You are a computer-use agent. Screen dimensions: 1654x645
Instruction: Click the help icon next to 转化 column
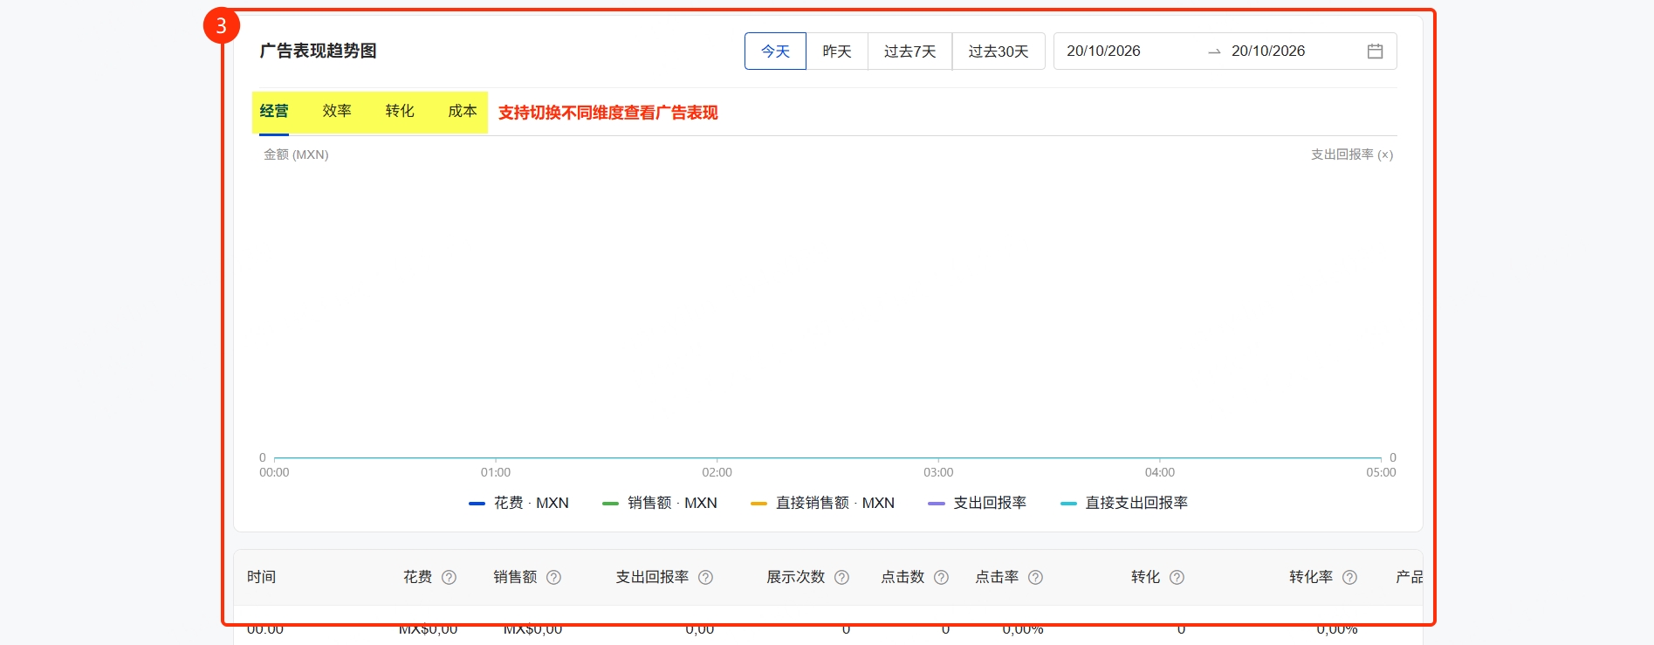pos(1177,577)
